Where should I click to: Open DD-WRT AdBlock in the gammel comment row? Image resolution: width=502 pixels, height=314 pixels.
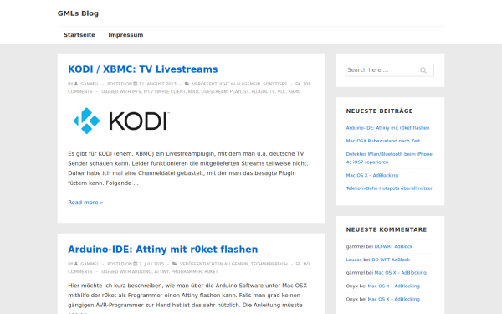point(393,246)
